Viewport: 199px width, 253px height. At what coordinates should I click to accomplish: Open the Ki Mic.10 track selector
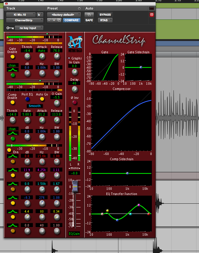click(21, 15)
